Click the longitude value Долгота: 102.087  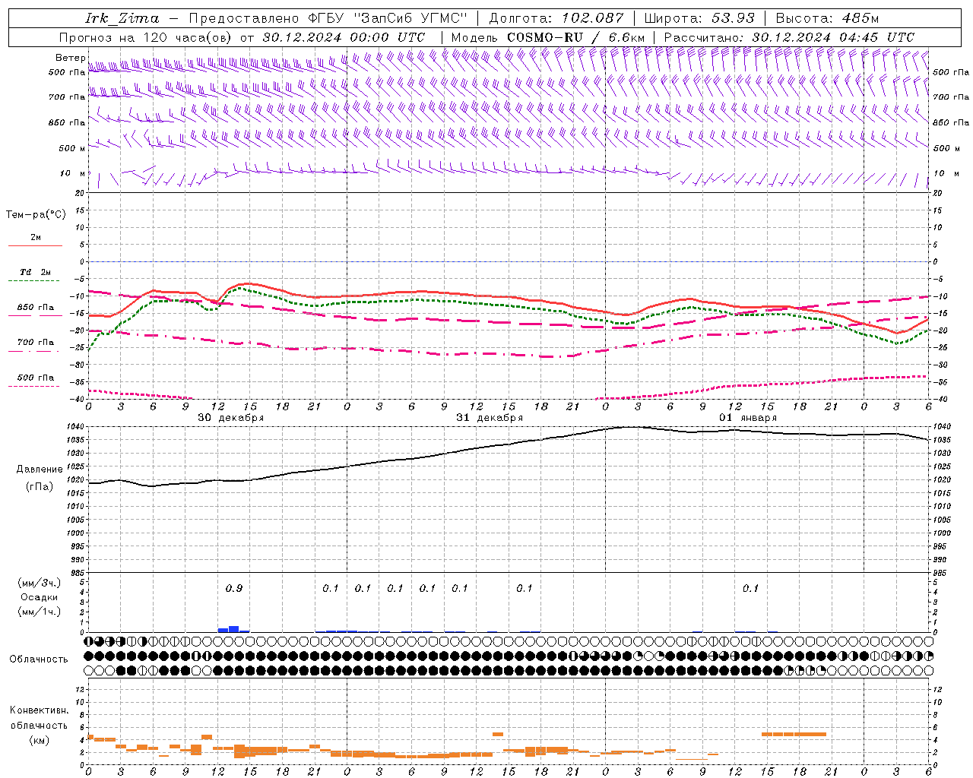pyautogui.click(x=556, y=18)
